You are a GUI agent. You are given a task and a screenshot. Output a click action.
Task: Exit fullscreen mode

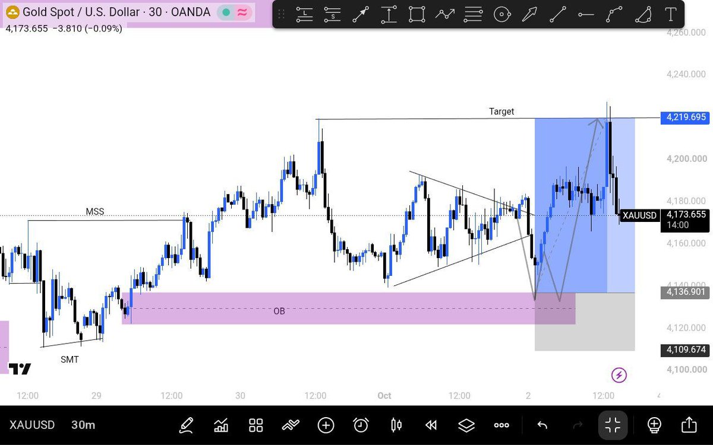[613, 425]
